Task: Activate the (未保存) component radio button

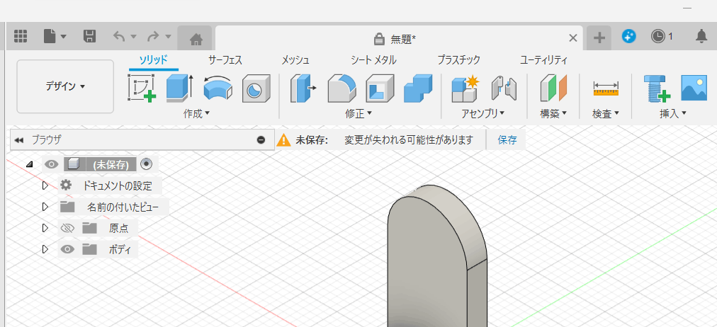Action: point(146,163)
